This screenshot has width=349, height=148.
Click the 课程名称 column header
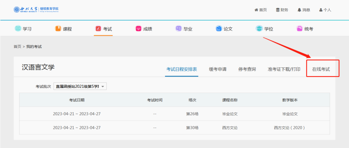click(230, 100)
